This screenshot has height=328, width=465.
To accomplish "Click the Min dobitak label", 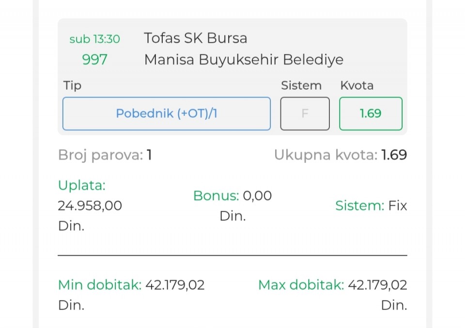I will pos(99,285).
